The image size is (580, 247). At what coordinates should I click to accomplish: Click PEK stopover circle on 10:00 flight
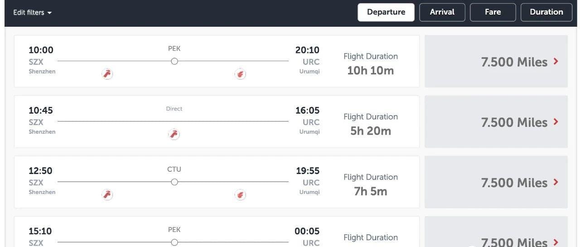click(174, 61)
